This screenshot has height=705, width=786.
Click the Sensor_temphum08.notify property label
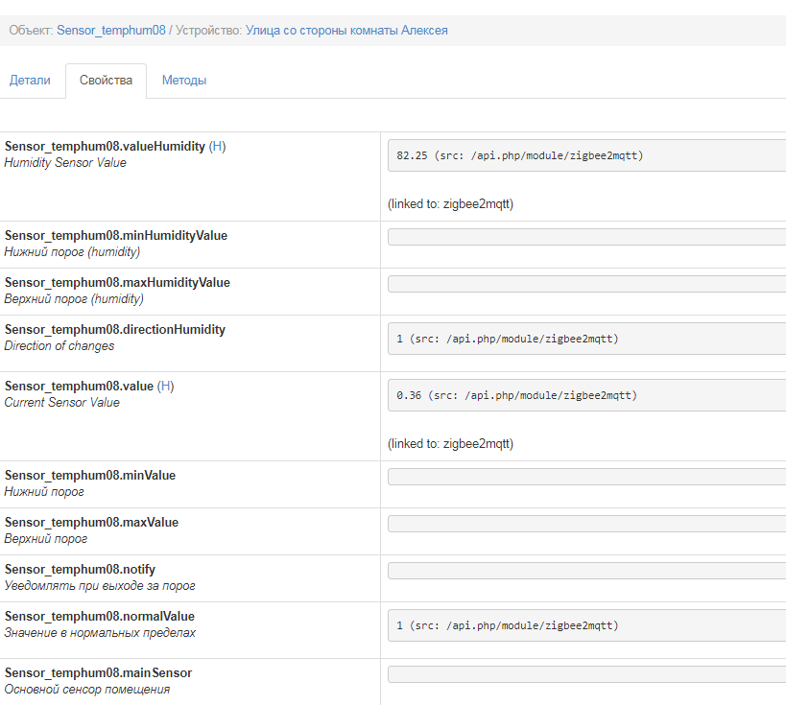(80, 570)
